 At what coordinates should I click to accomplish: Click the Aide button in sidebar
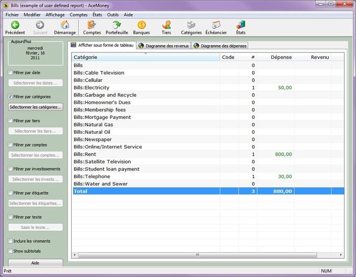pyautogui.click(x=36, y=263)
